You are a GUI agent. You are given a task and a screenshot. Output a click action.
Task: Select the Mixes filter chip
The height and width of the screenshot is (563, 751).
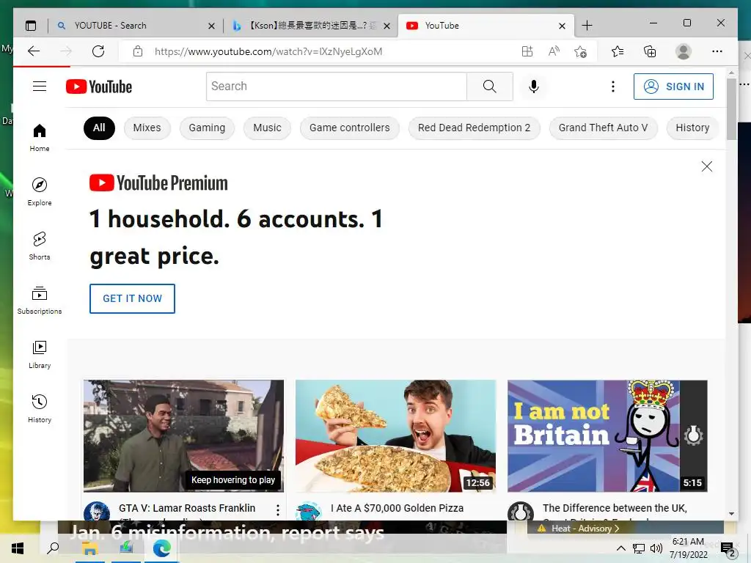[147, 128]
